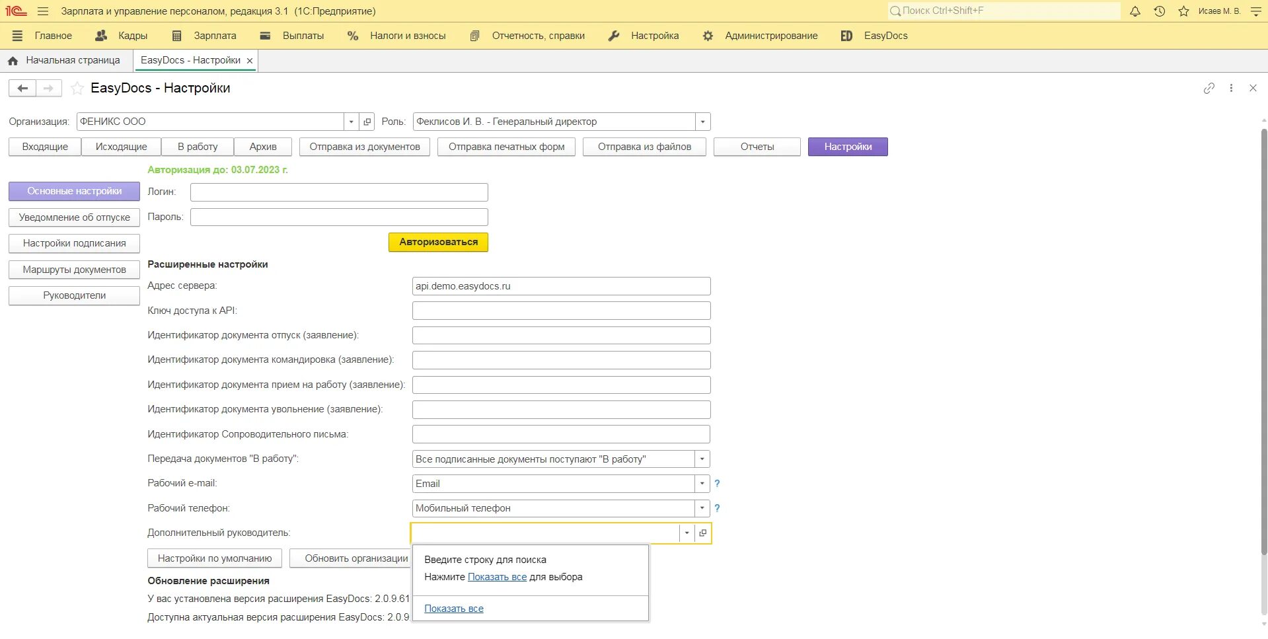This screenshot has height=639, width=1268.
Task: Expand the Рабочий e-mail dropdown
Action: [x=702, y=484]
